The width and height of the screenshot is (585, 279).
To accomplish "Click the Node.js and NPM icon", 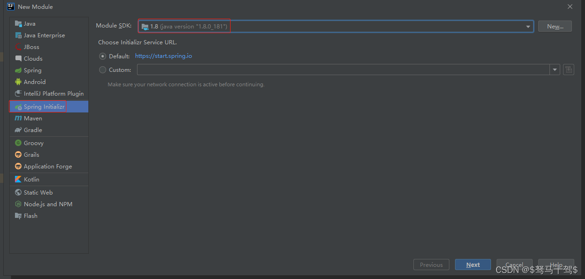I will pyautogui.click(x=18, y=204).
